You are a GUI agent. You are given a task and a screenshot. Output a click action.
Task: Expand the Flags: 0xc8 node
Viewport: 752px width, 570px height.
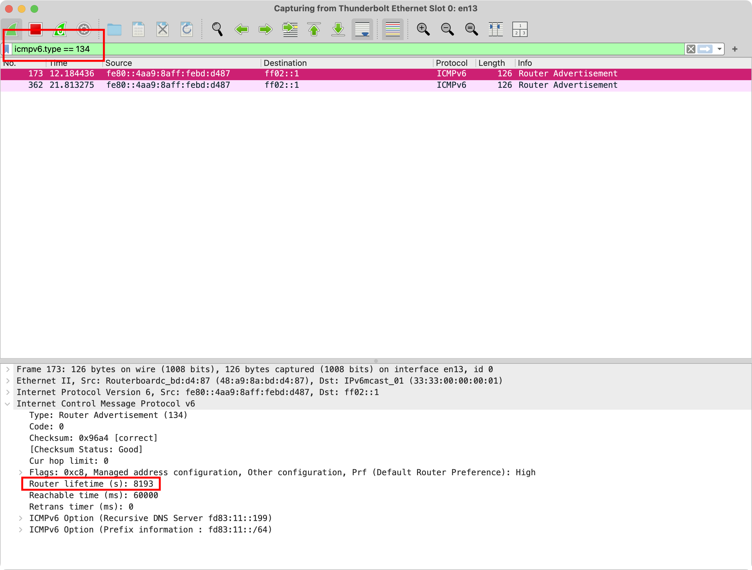click(20, 473)
